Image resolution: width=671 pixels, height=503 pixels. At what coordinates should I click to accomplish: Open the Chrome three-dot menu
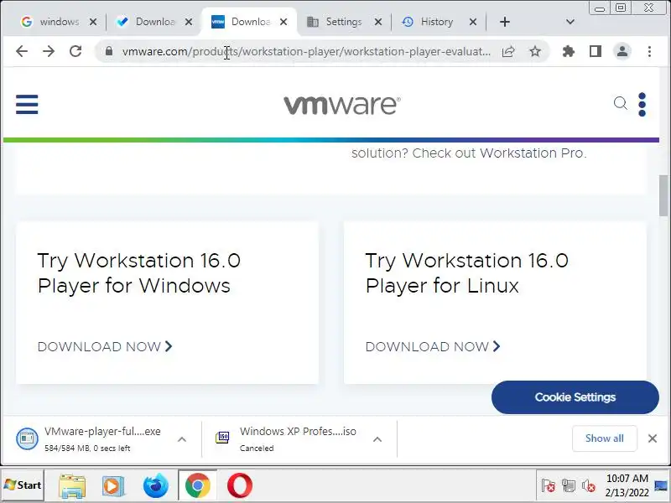point(649,51)
